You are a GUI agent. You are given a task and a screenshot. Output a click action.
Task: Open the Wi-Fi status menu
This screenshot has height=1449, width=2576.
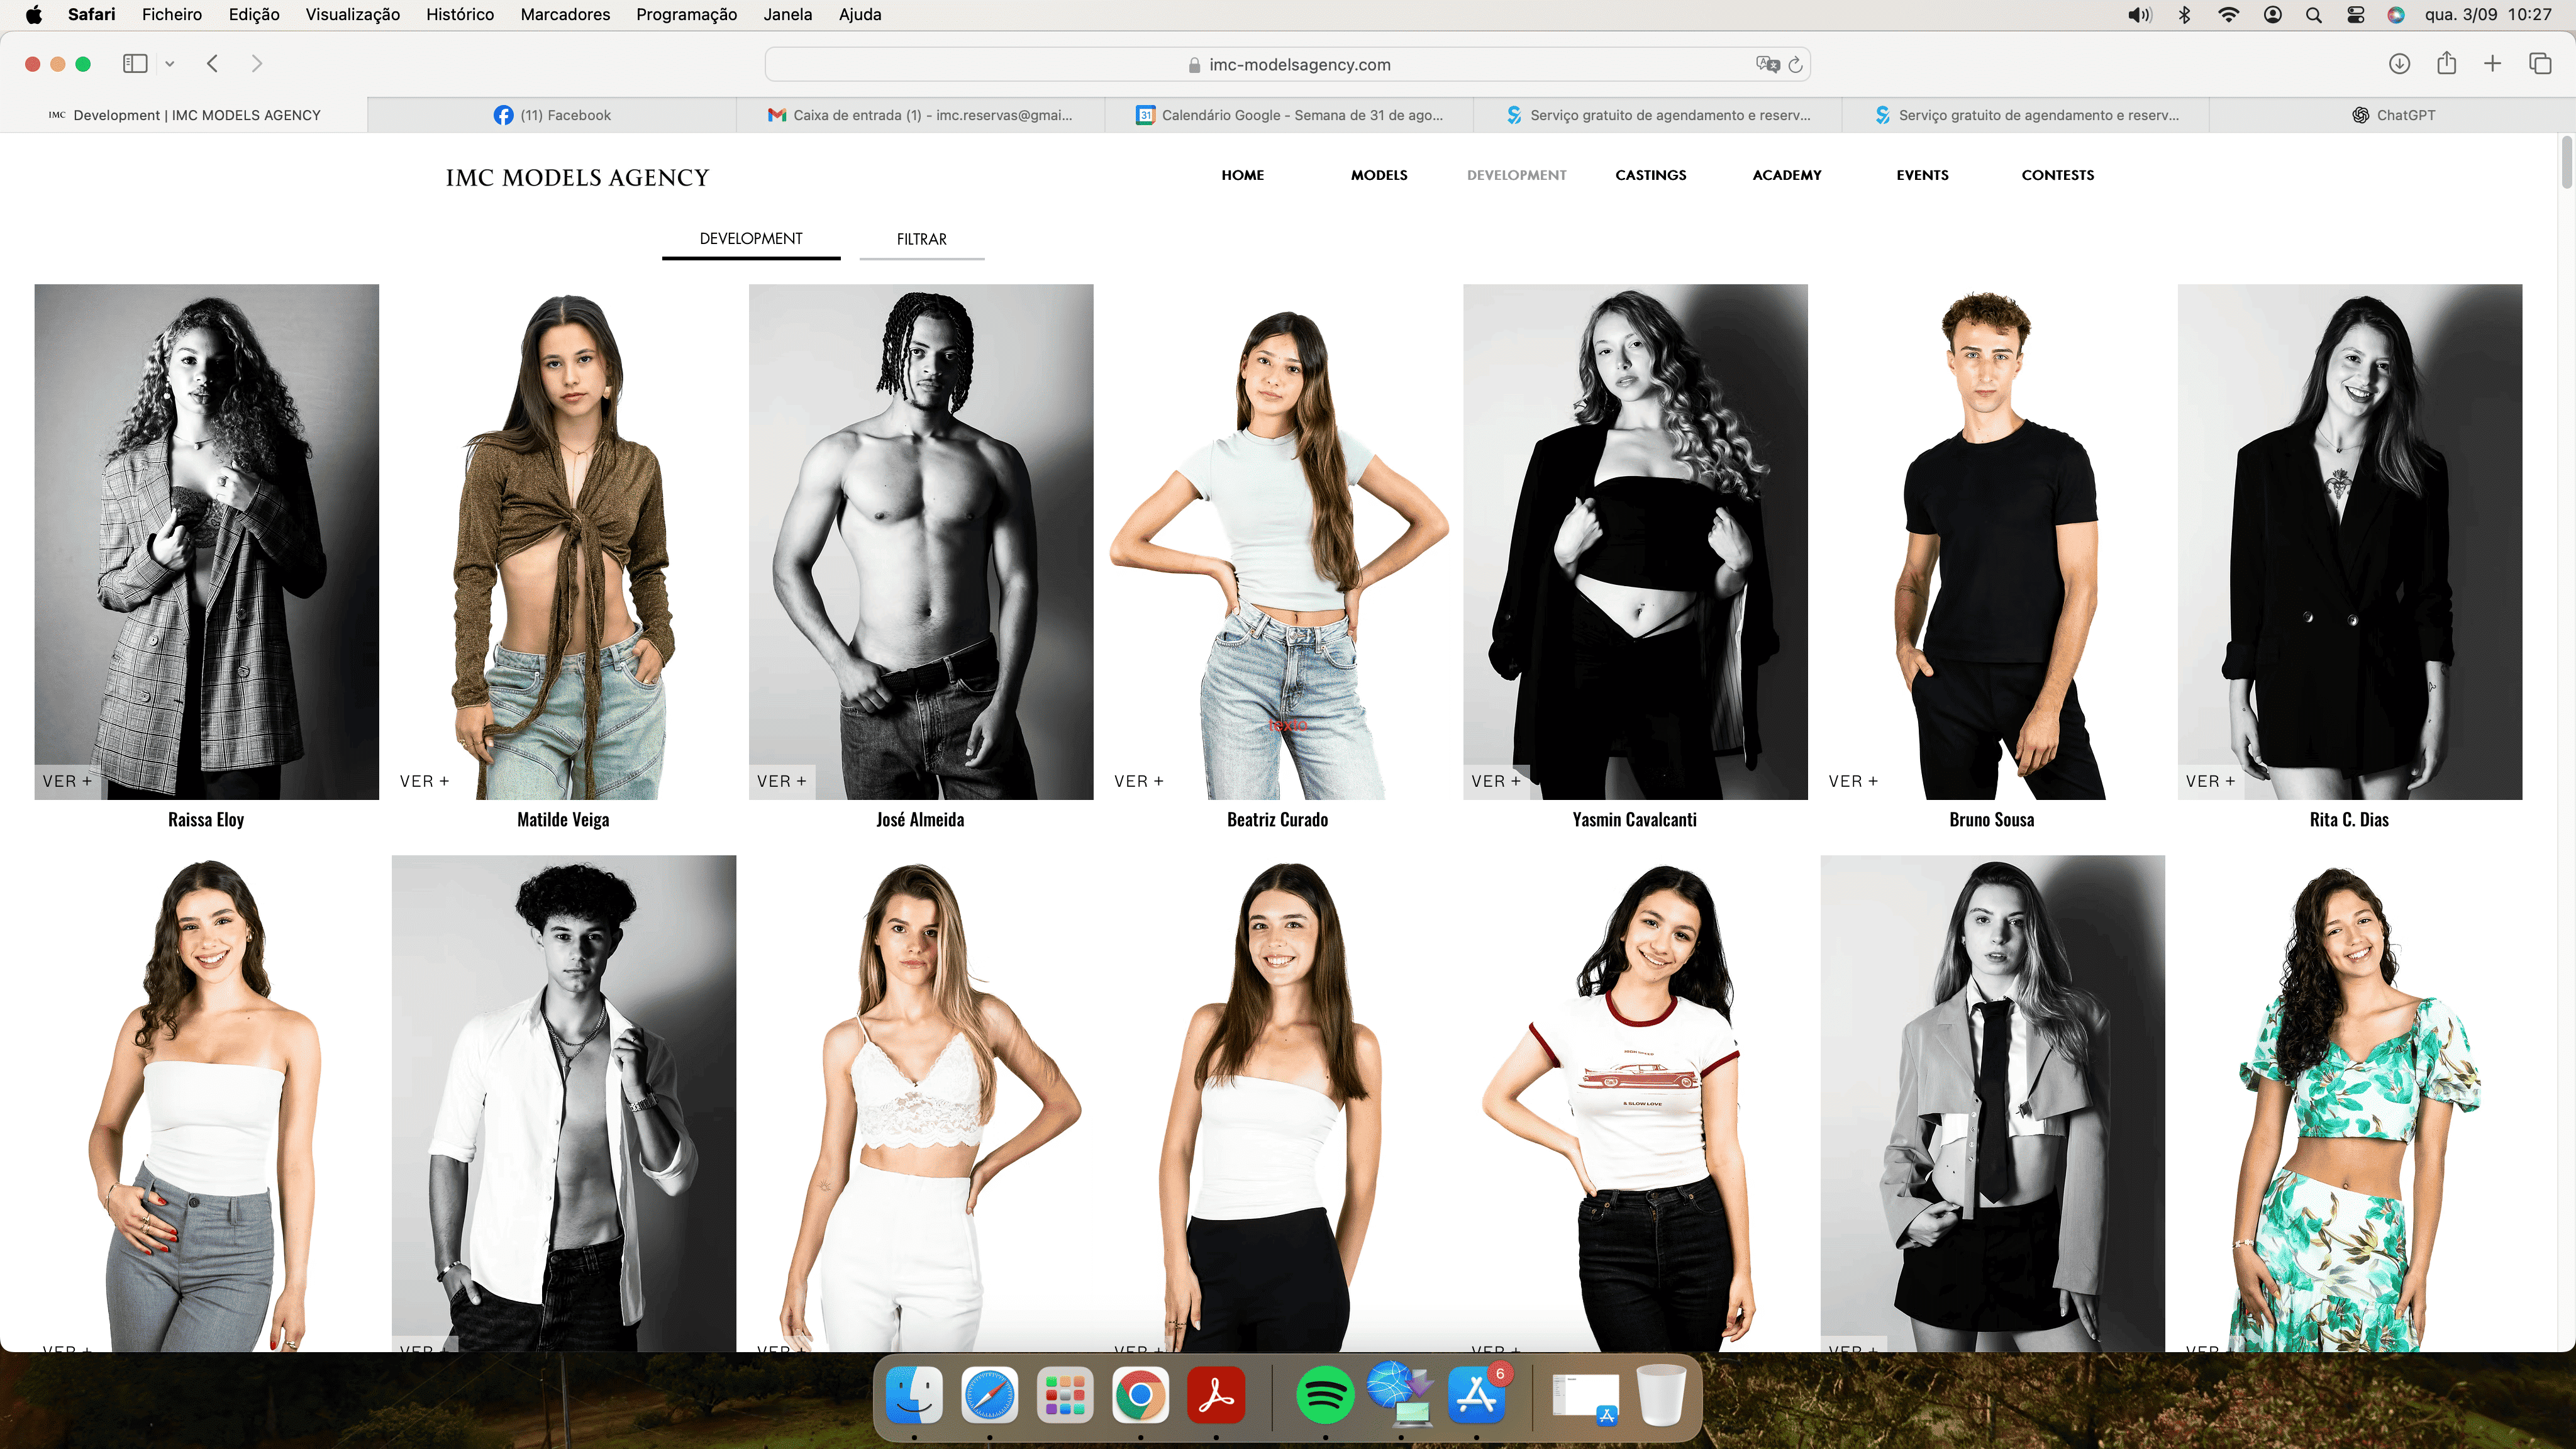2228,14
